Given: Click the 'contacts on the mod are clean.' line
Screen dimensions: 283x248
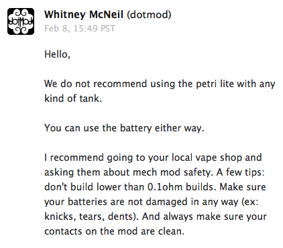Looking at the screenshot, I should [114, 231].
